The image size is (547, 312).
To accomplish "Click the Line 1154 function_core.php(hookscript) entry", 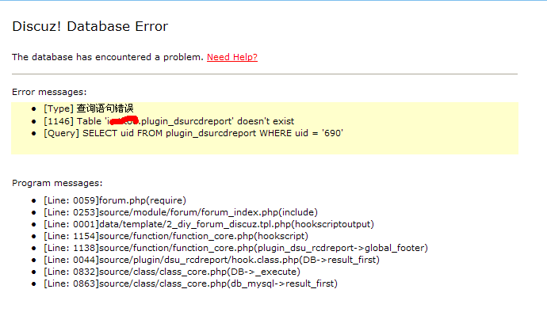I will 176,236.
